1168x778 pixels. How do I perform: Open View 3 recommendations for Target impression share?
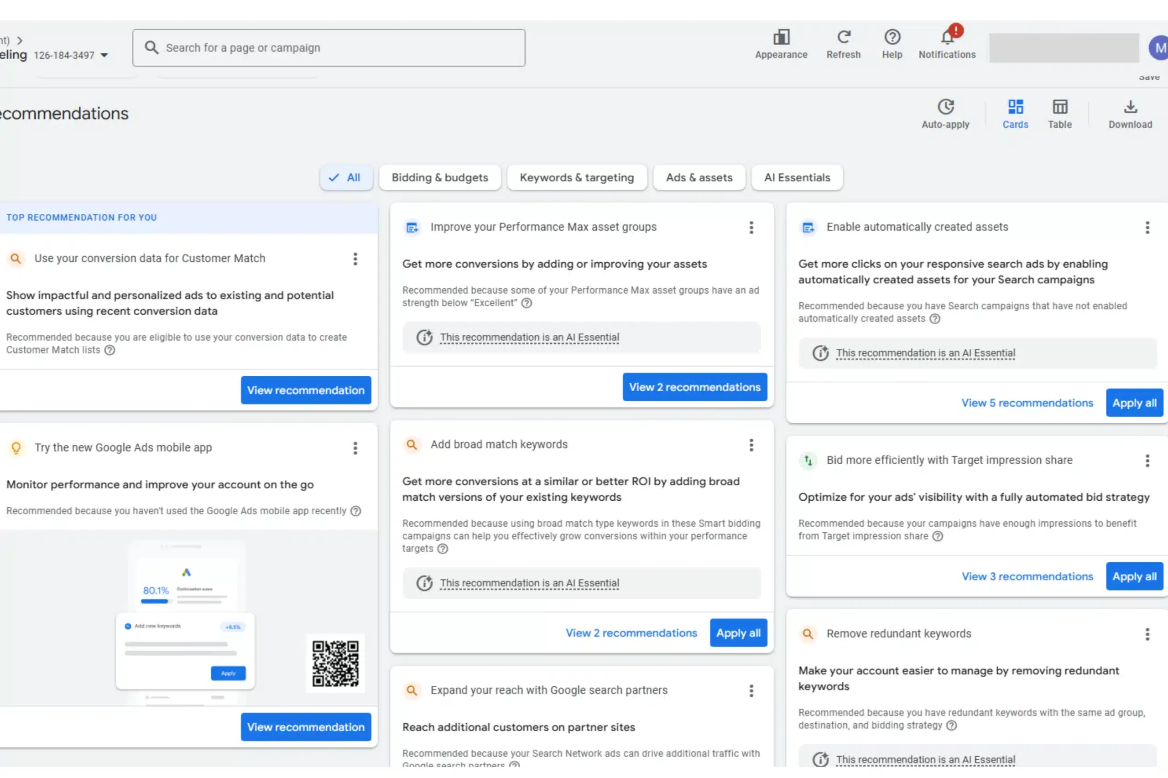[1027, 576]
